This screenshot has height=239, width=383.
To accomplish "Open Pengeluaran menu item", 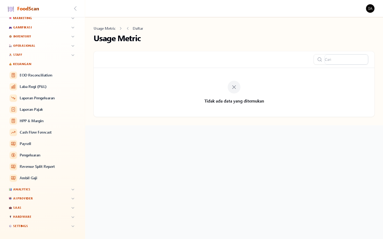I will point(43,155).
